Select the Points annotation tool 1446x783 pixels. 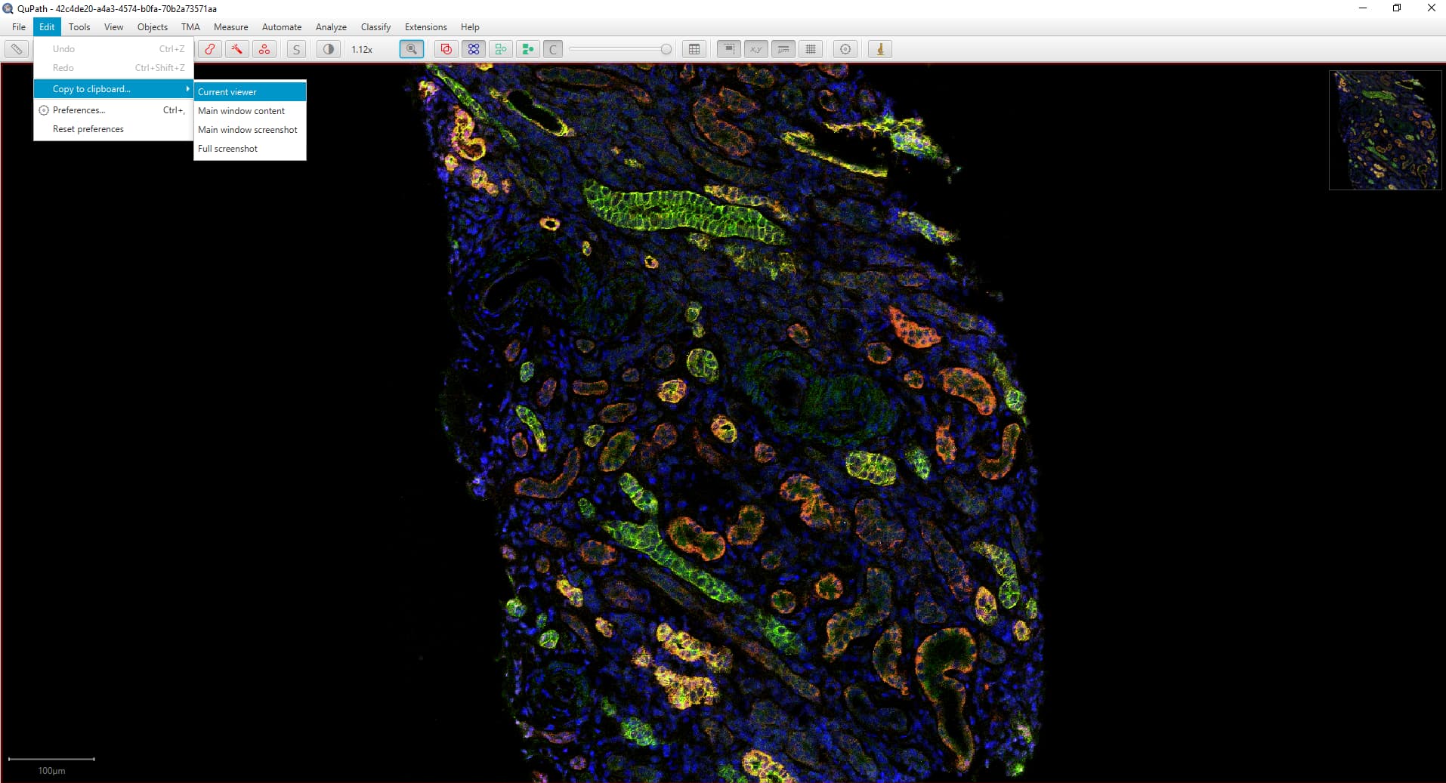tap(264, 49)
